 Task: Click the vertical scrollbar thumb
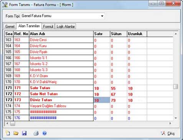(x=176, y=86)
